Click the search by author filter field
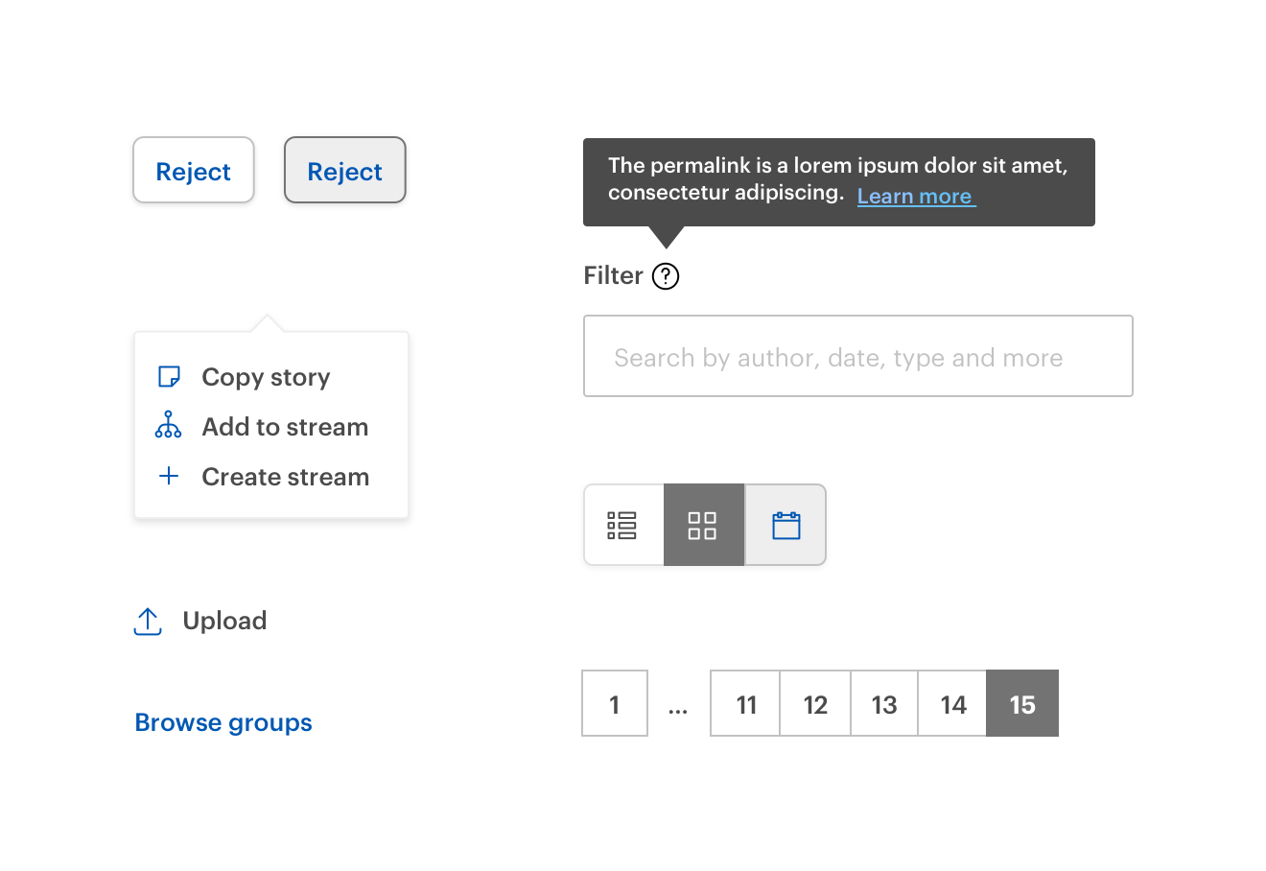Image resolution: width=1266 pixels, height=871 pixels. [857, 357]
